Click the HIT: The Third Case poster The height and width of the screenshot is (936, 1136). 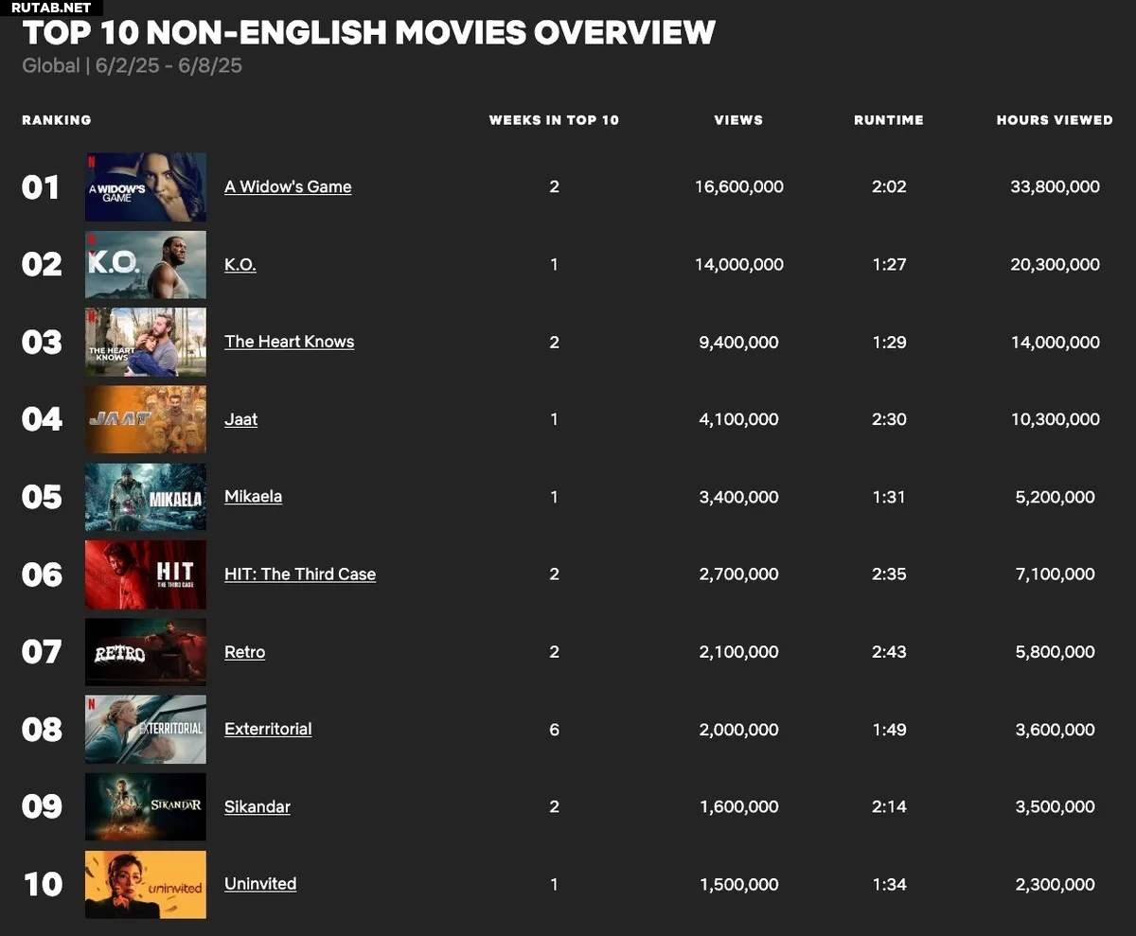(x=146, y=574)
